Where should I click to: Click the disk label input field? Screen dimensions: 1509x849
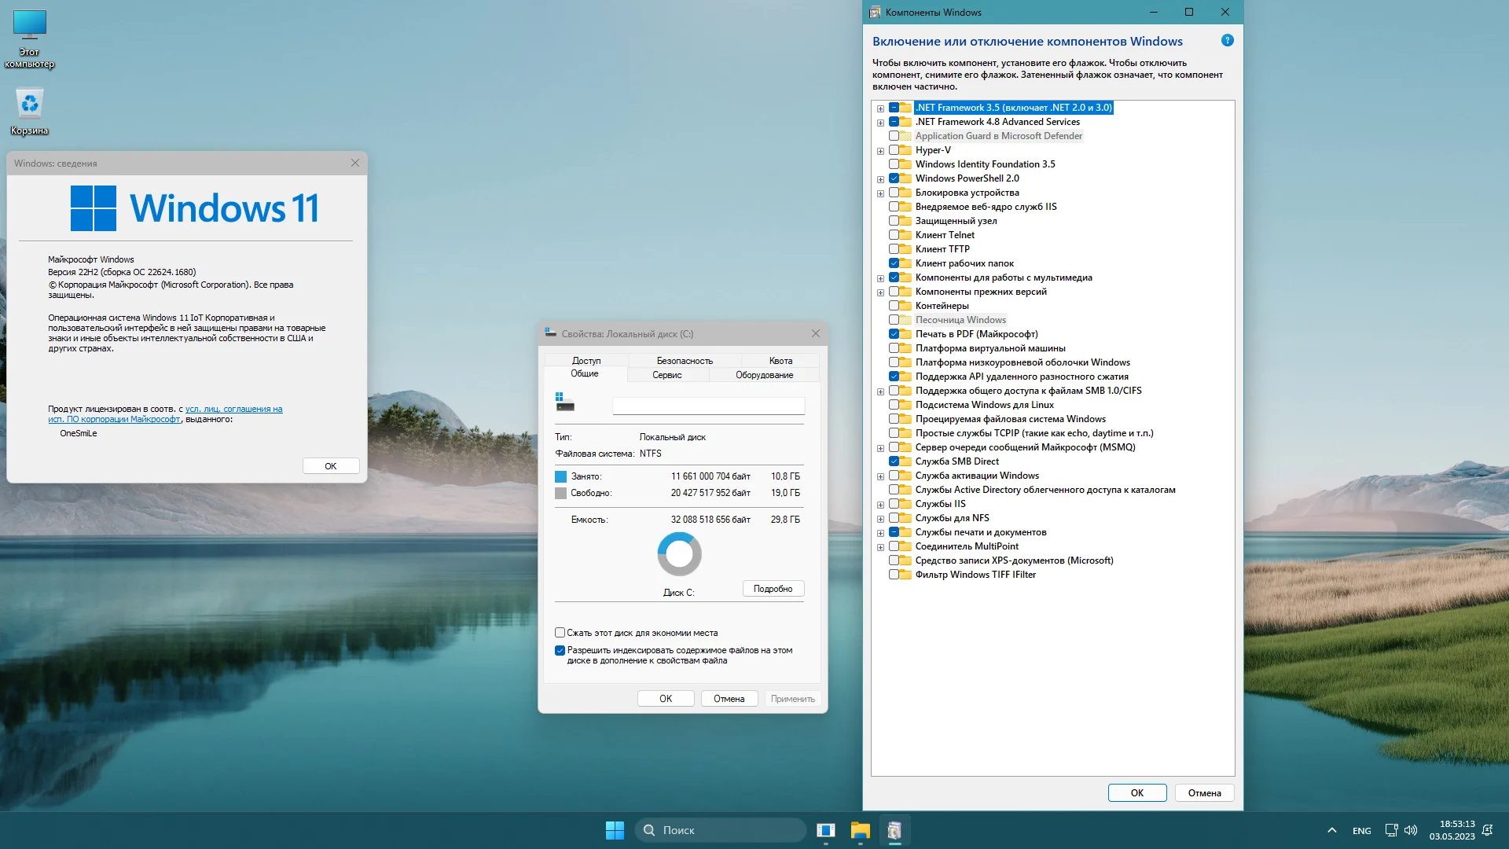click(708, 406)
